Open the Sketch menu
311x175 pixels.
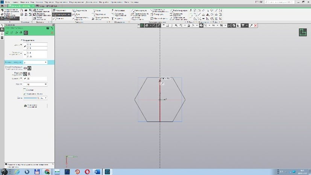(x=50, y=2)
